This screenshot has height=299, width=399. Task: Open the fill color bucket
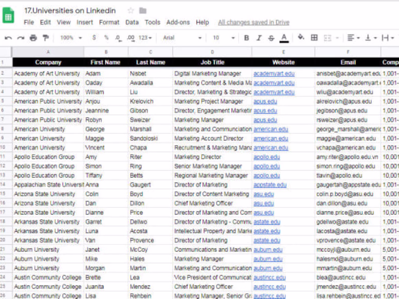tap(301, 38)
